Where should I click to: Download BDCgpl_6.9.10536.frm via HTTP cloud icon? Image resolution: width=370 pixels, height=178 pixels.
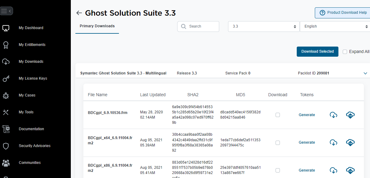click(x=334, y=115)
